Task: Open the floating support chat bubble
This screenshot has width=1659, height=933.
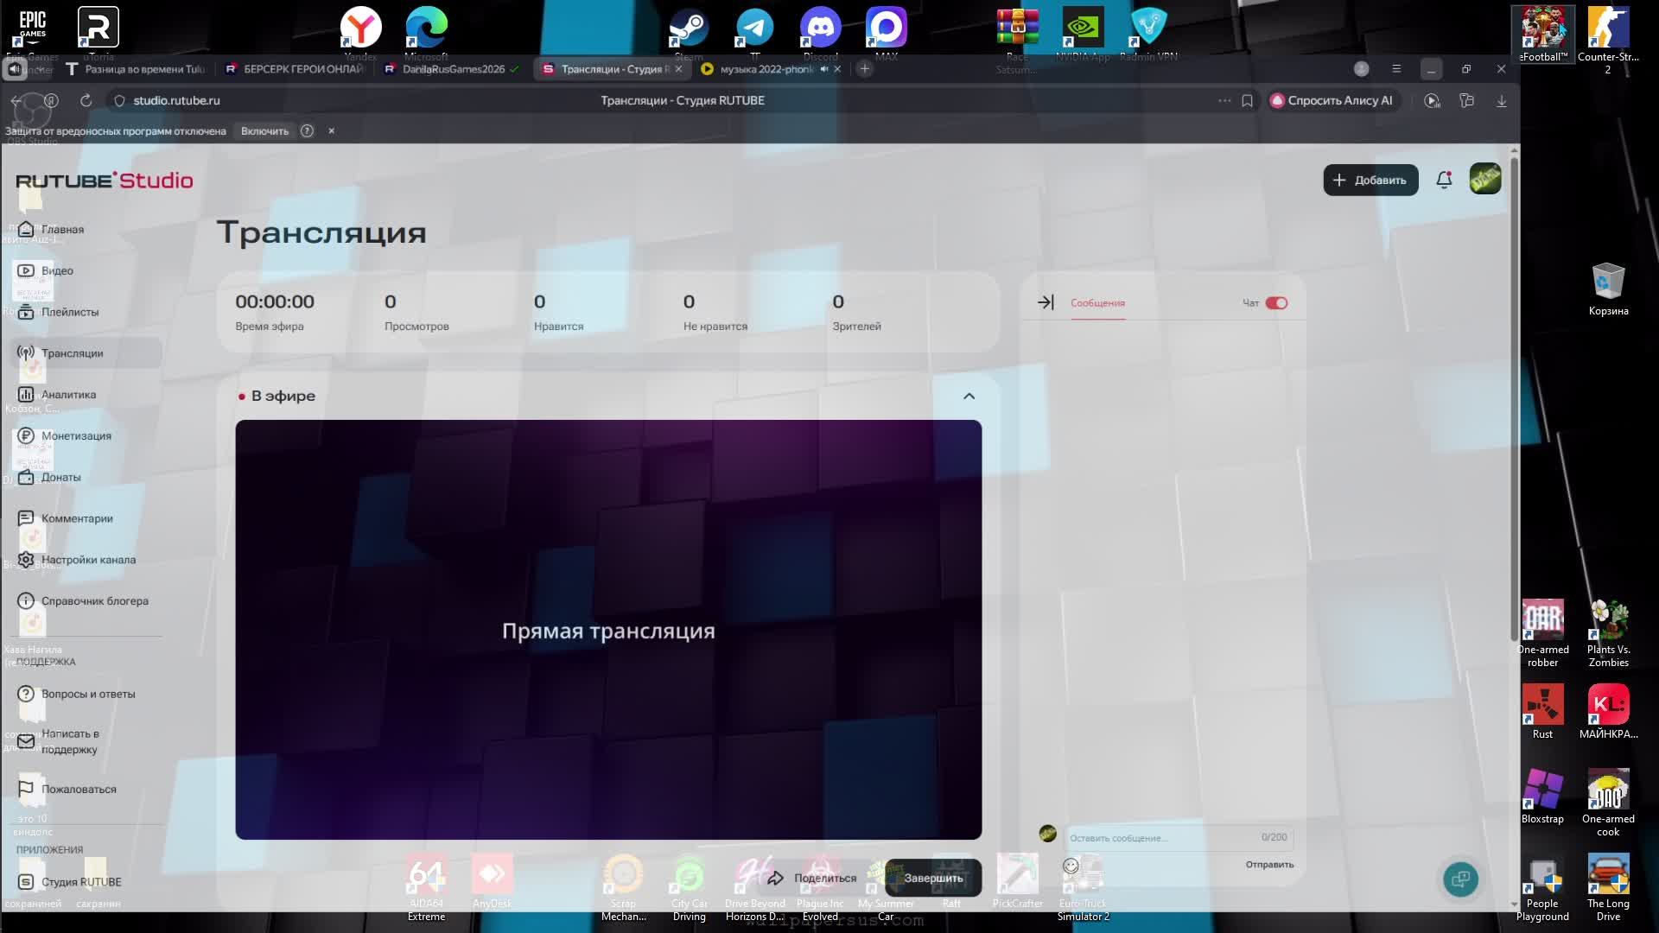Action: (1460, 879)
